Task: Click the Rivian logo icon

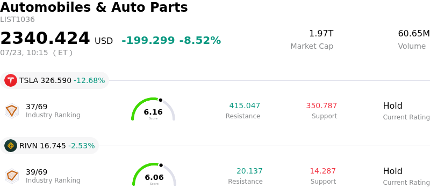Action: [11, 146]
